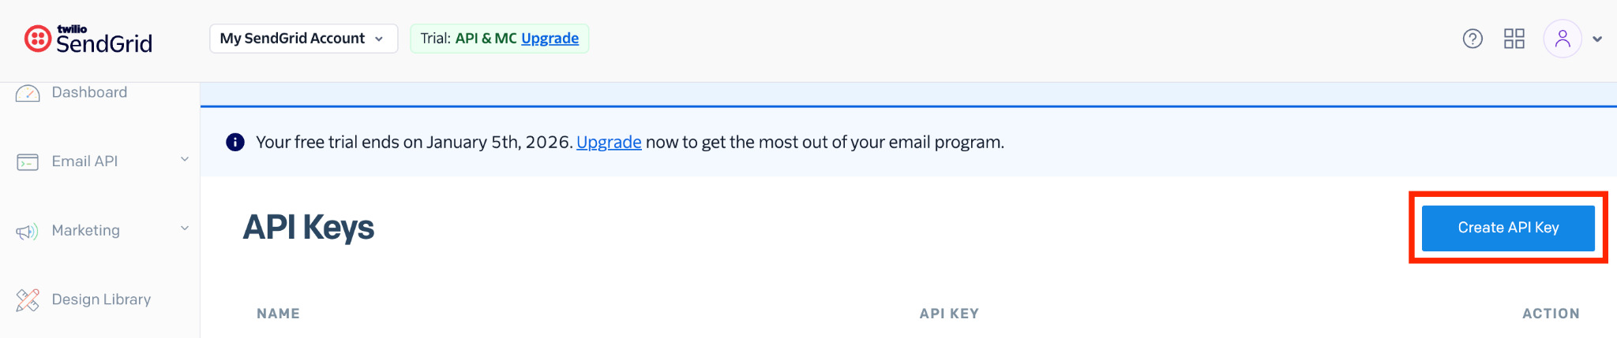Click Upgrade link in trial badge
This screenshot has height=338, width=1617.
pyautogui.click(x=550, y=39)
